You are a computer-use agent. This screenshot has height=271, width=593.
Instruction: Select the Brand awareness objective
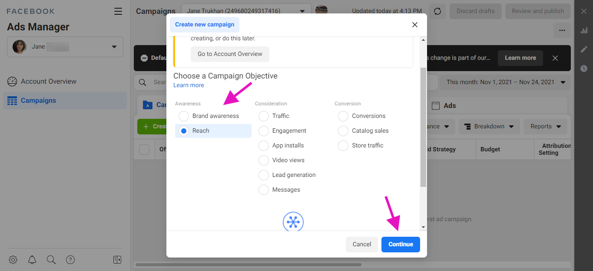click(184, 116)
